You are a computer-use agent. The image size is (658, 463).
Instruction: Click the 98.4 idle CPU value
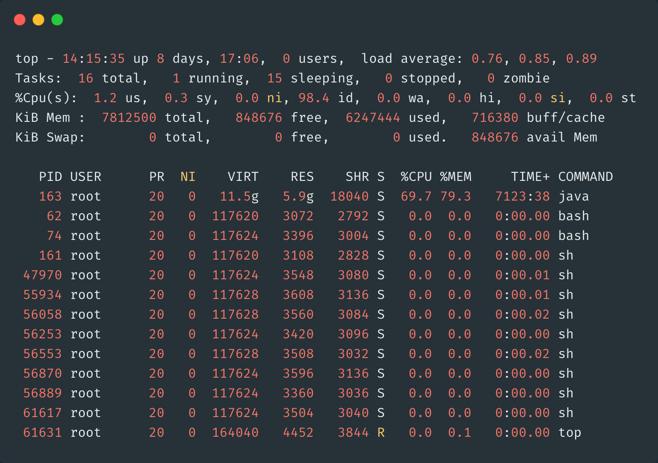[314, 98]
